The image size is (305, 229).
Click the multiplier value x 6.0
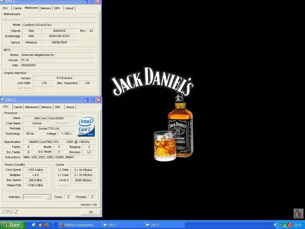coord(35,175)
